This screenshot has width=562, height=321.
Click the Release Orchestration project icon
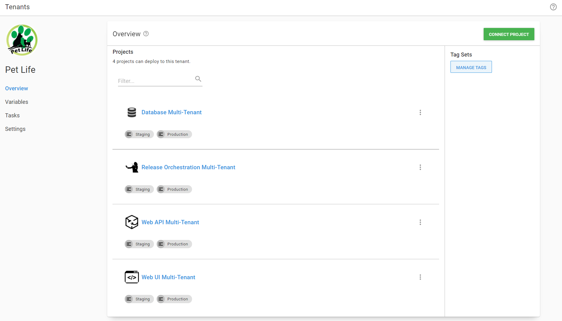132,167
